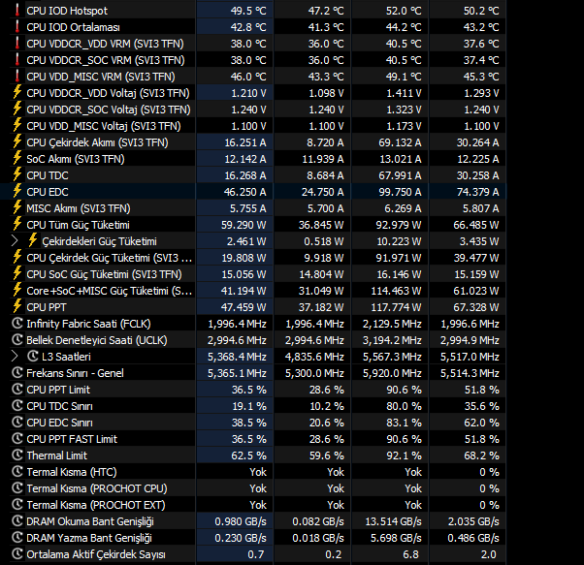
Task: Click thermometer icon beside CPU VDDCR_VDD VRM
Action: 17,44
